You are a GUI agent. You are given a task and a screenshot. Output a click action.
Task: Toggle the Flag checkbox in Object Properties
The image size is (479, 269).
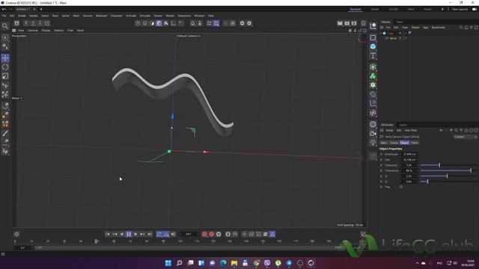(x=401, y=187)
